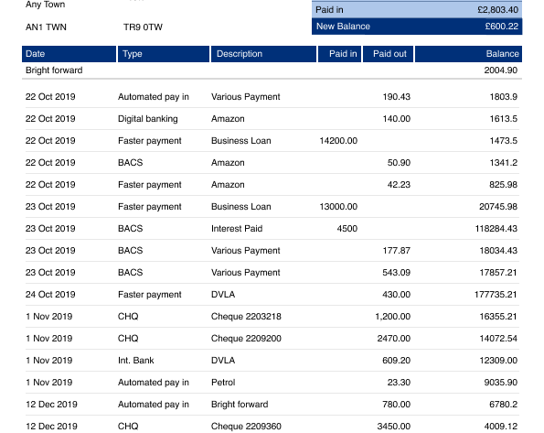Screen dimensions: 544x433
Task: Click the Date column header
Action: (x=69, y=54)
